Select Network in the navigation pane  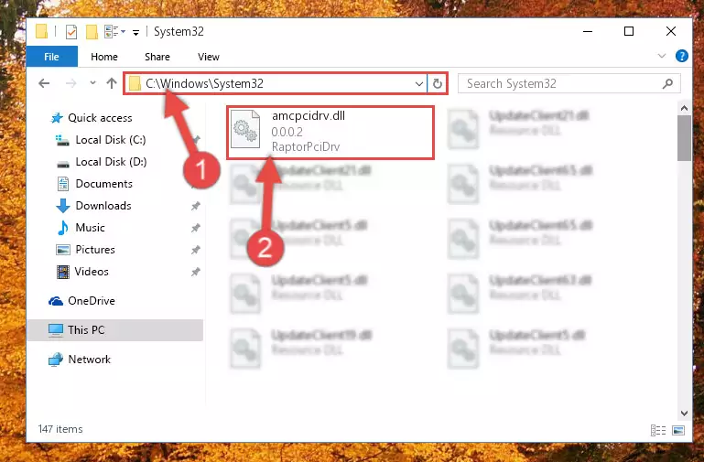click(x=89, y=360)
